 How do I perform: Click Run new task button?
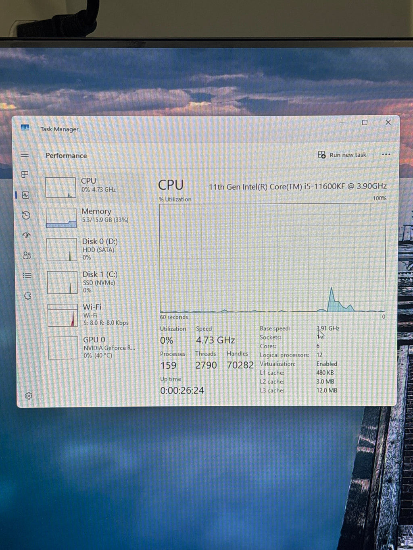342,155
